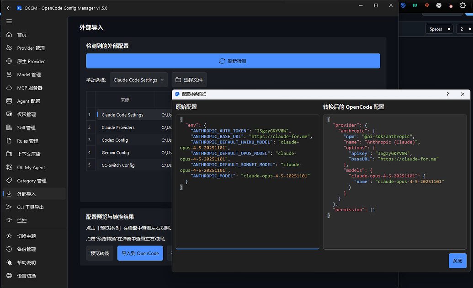
Task: Click the ANTHROPIC_AUTH_TOKEN key in original config
Action: [x=220, y=131]
